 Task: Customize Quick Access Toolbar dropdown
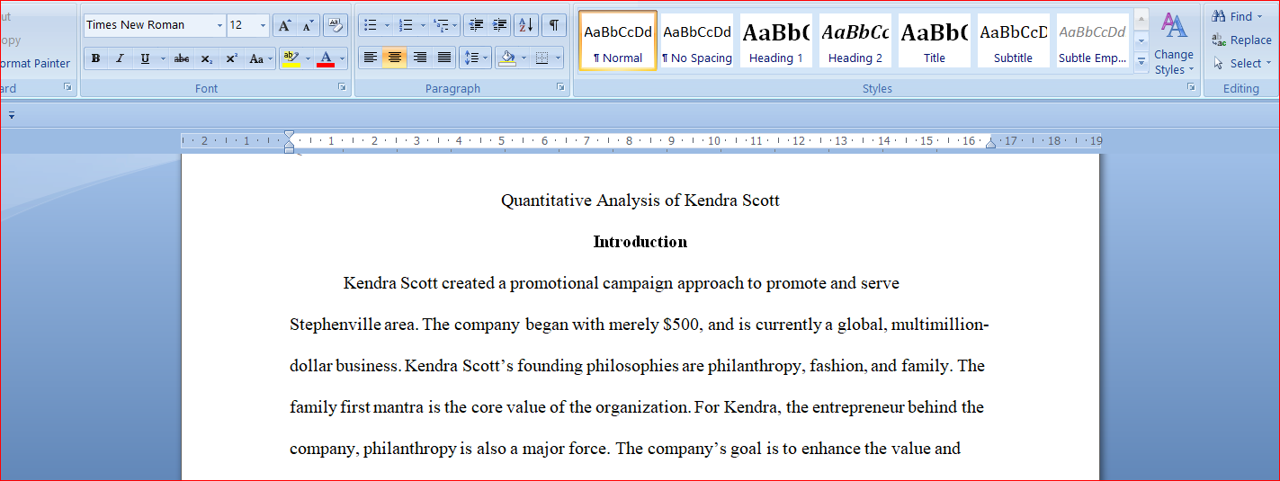pos(12,115)
